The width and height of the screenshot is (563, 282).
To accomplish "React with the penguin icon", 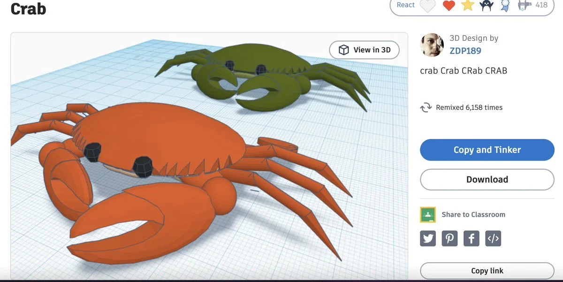I will 487,5.
